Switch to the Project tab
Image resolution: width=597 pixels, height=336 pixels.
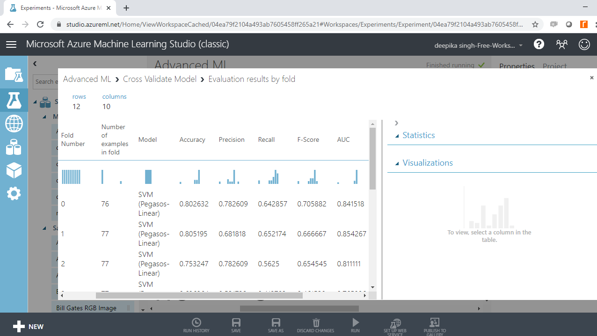(x=555, y=66)
